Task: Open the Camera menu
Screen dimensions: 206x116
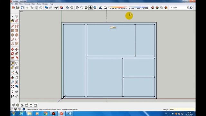Action: [27, 4]
